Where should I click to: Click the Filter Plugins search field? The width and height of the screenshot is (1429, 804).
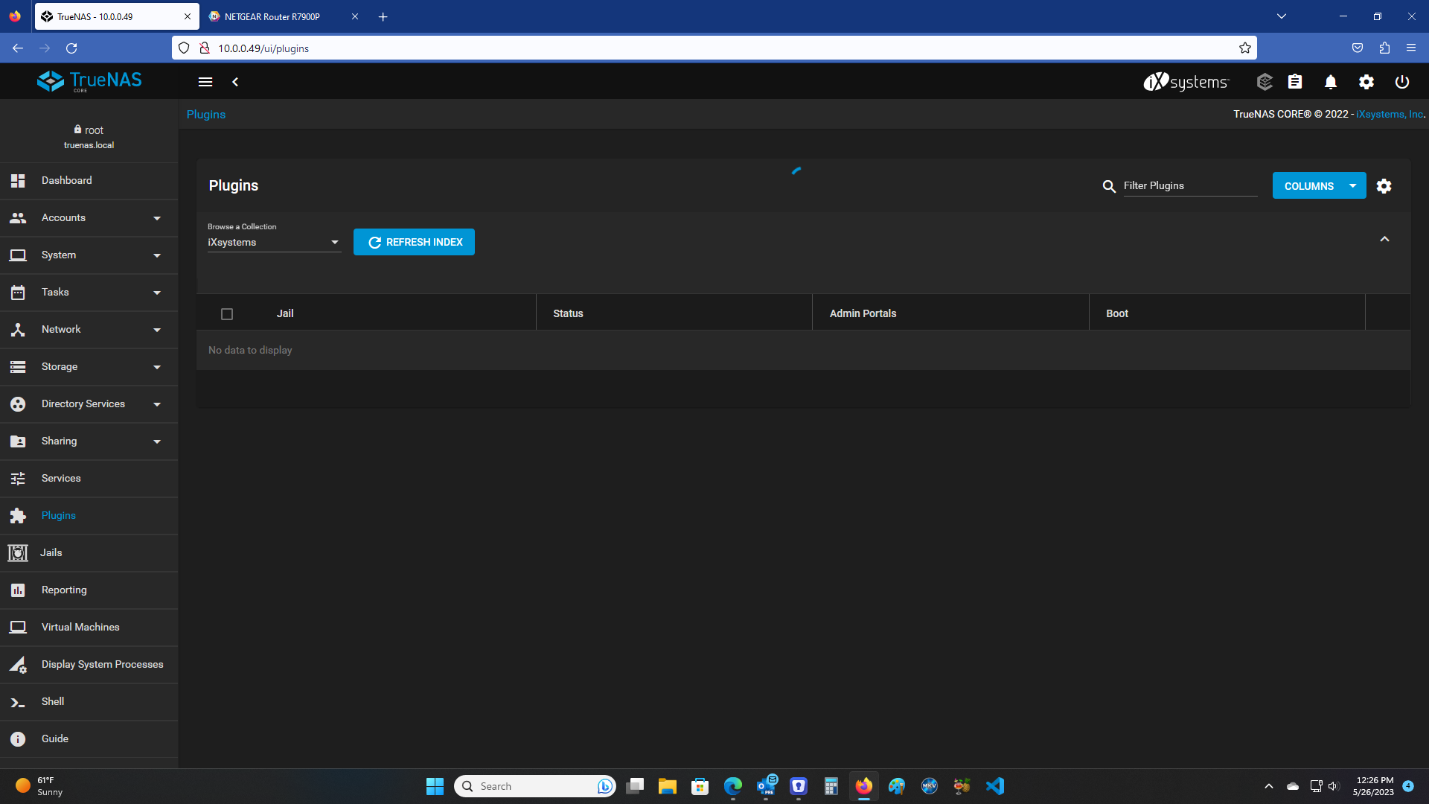pos(1189,186)
